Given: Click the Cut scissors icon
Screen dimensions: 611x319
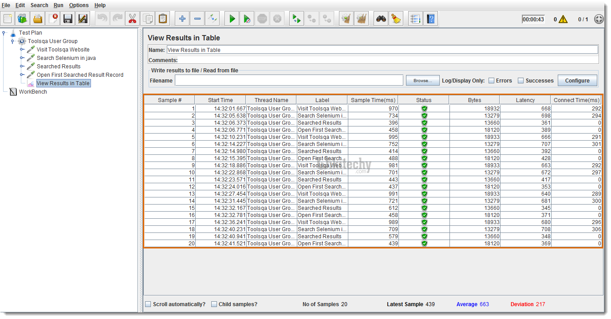Looking at the screenshot, I should tap(132, 19).
